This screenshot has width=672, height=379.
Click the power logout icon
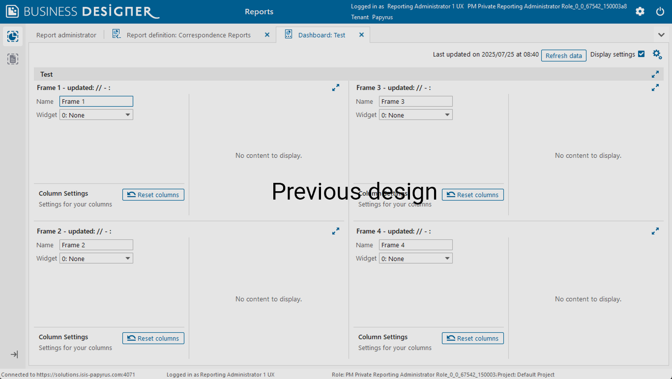(660, 11)
